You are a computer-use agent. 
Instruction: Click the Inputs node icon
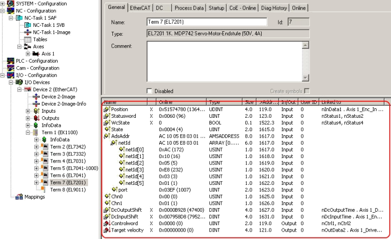pyautogui.click(x=36, y=111)
